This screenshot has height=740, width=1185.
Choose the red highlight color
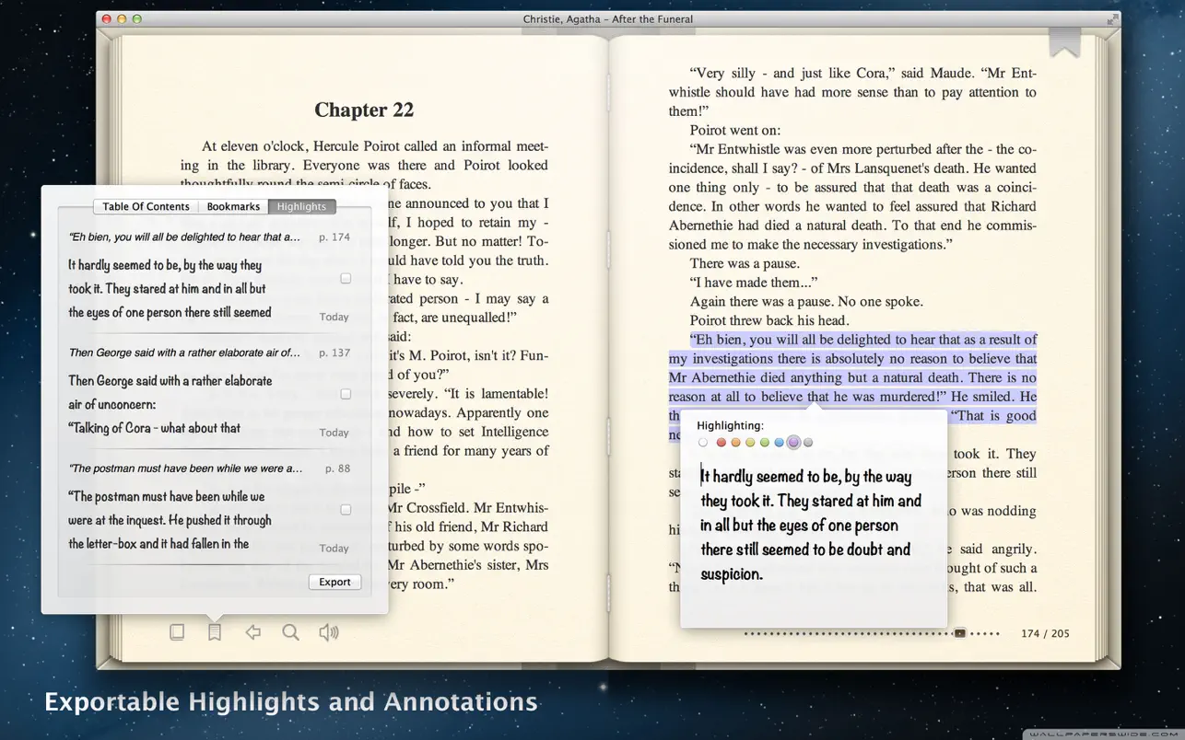(x=722, y=443)
